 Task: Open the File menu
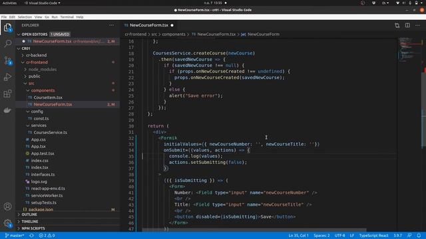point(4,17)
